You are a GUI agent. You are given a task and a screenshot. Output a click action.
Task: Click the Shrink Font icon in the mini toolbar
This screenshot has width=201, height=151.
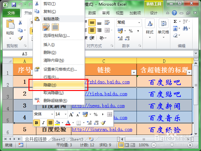[x=78, y=114]
